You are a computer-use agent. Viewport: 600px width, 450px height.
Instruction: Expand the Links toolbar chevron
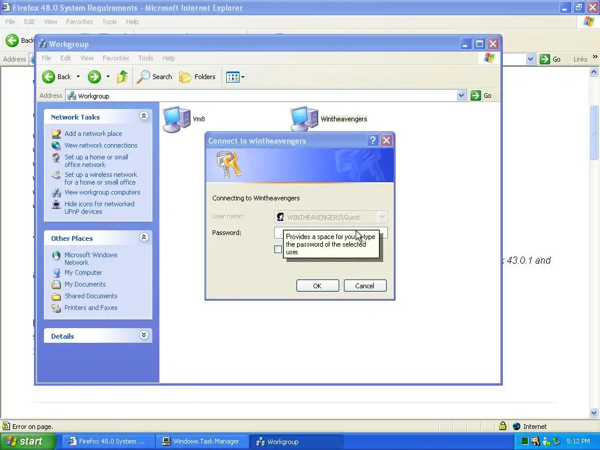[595, 57]
